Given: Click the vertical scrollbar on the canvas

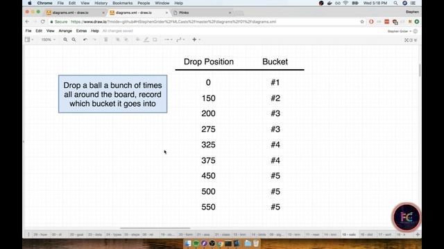Looking at the screenshot, I should [419, 70].
